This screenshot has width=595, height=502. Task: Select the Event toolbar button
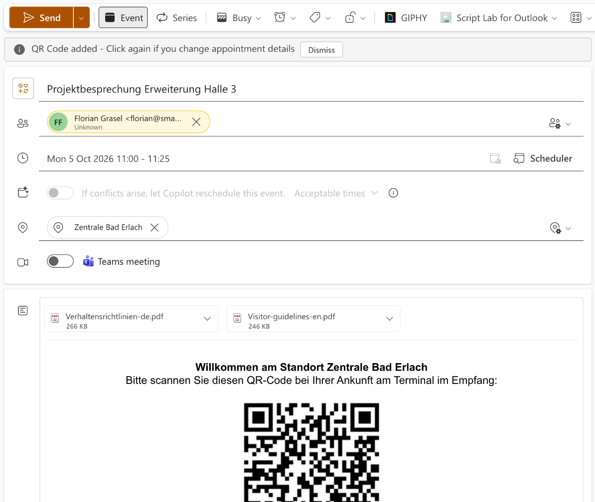[x=123, y=17]
